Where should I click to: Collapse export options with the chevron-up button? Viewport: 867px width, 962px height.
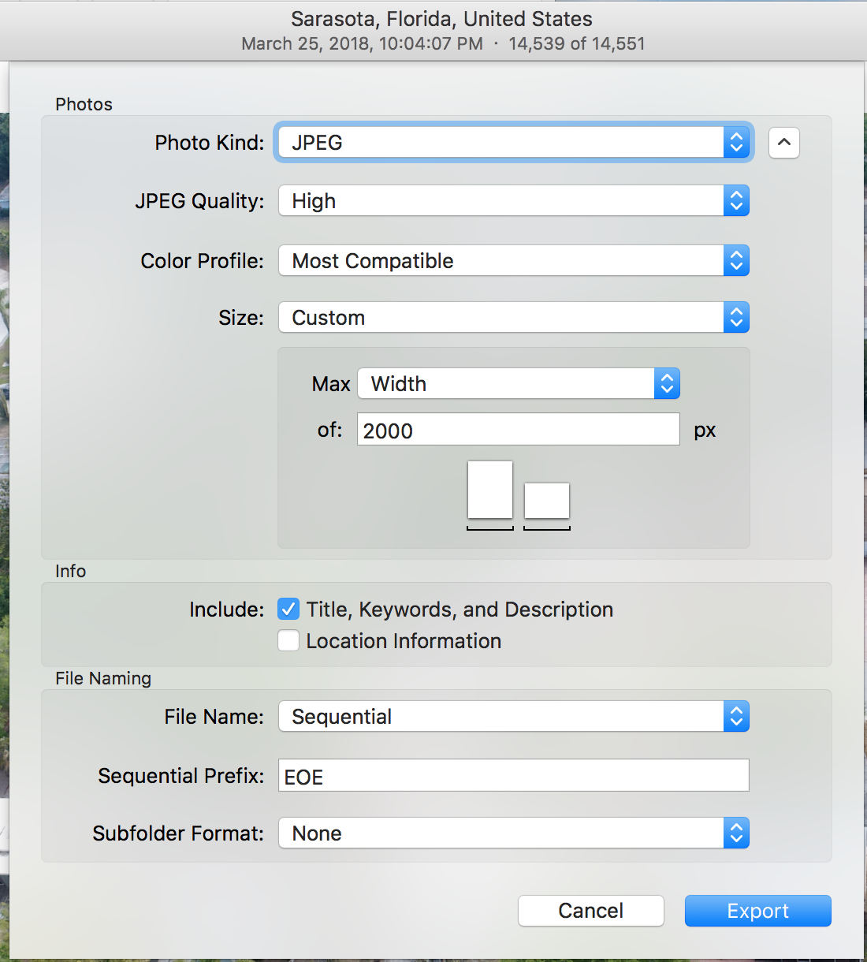pyautogui.click(x=783, y=143)
